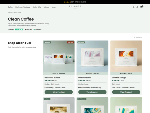Image resolution: width=150 pixels, height=113 pixels.
Task: Open the Learn menu item
Action: pyautogui.click(x=54, y=7)
